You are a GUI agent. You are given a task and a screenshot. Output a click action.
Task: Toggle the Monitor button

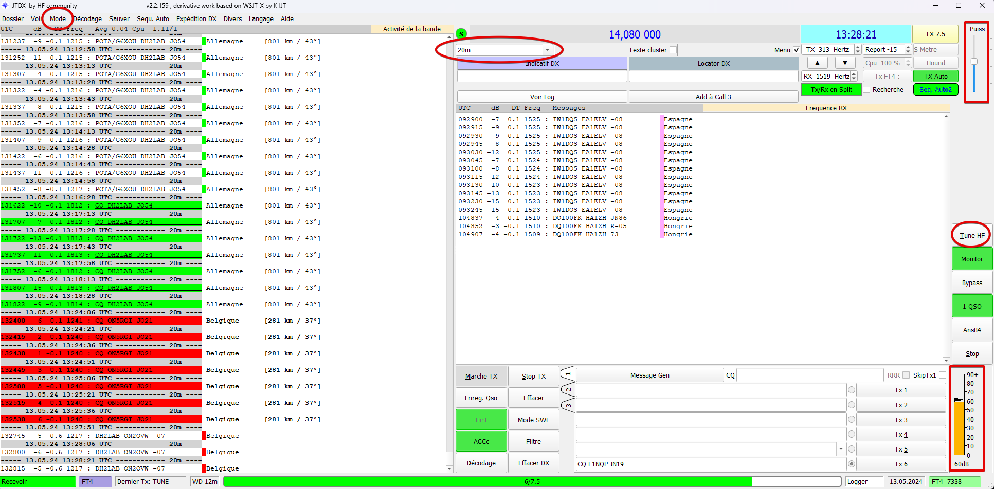coord(972,259)
